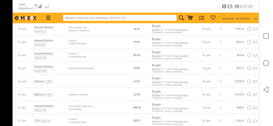This screenshot has height=126, width=273.
Task: Click chat bubble icon for 2 554 ₽ order
Action: pos(249,81)
